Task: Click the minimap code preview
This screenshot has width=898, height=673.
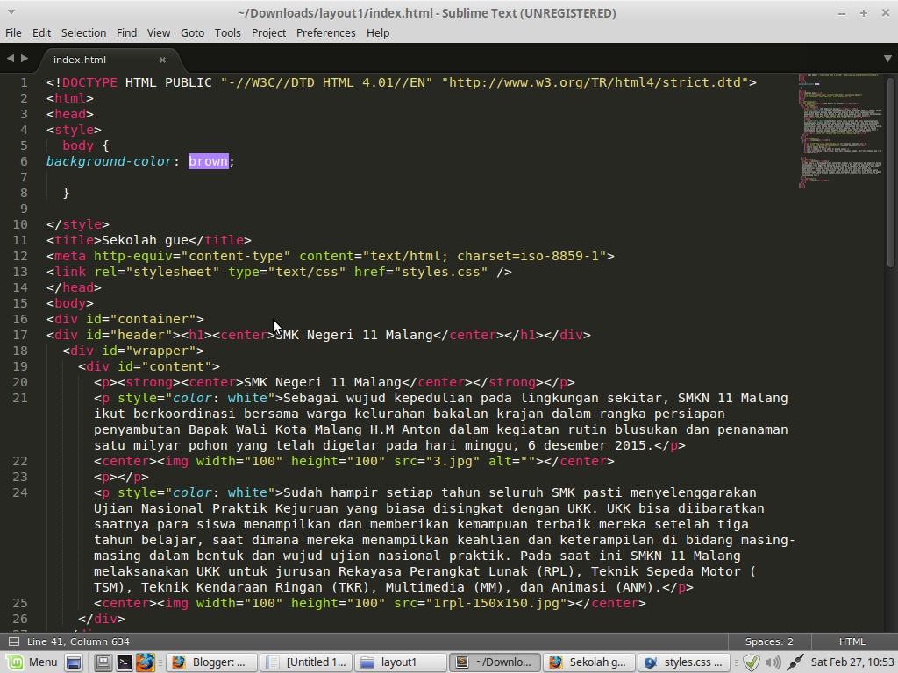Action: point(840,131)
